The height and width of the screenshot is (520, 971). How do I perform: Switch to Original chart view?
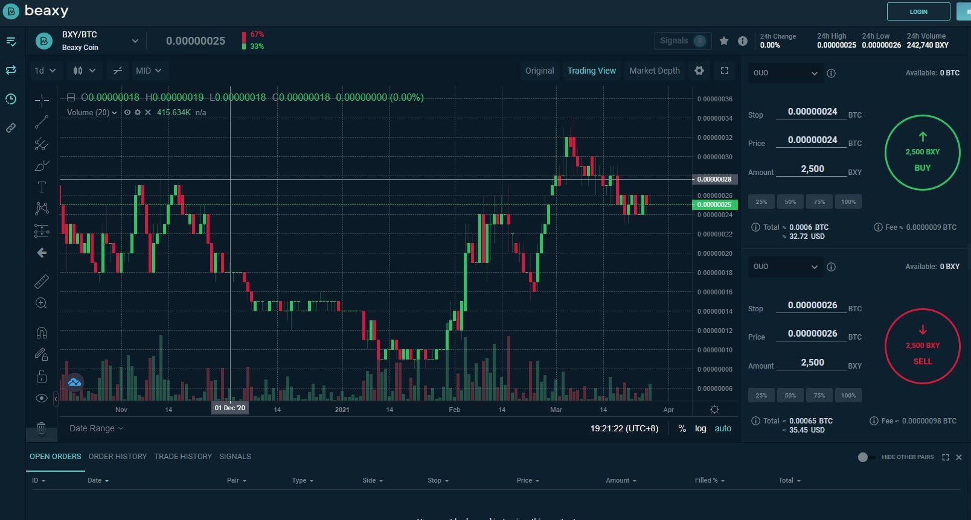(539, 71)
